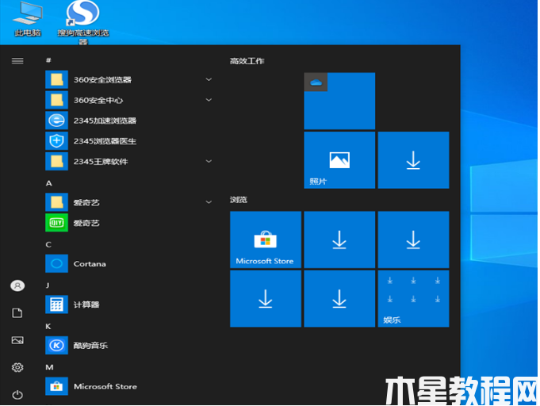
Task: Click the 酷狗音乐 label text
Action: pyautogui.click(x=90, y=346)
